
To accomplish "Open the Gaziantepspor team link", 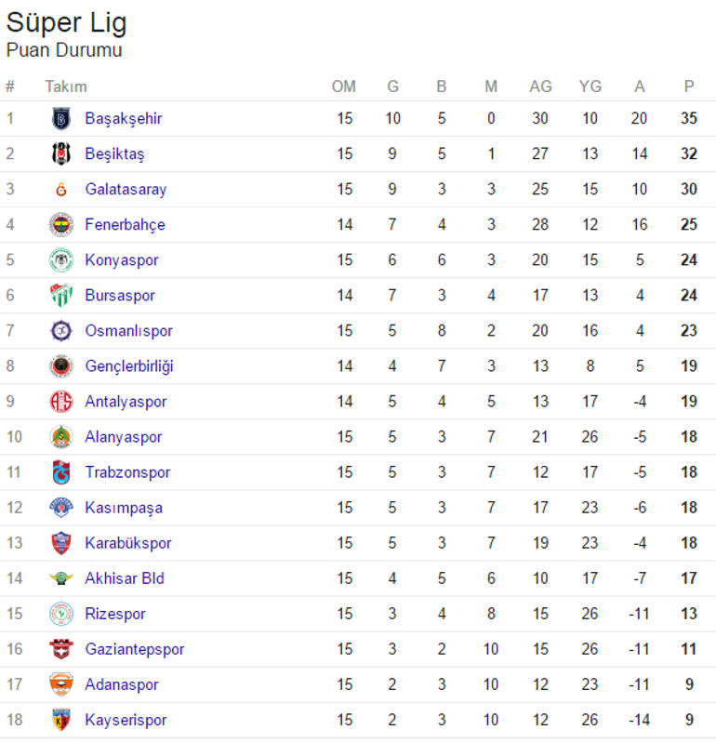I will (x=134, y=649).
